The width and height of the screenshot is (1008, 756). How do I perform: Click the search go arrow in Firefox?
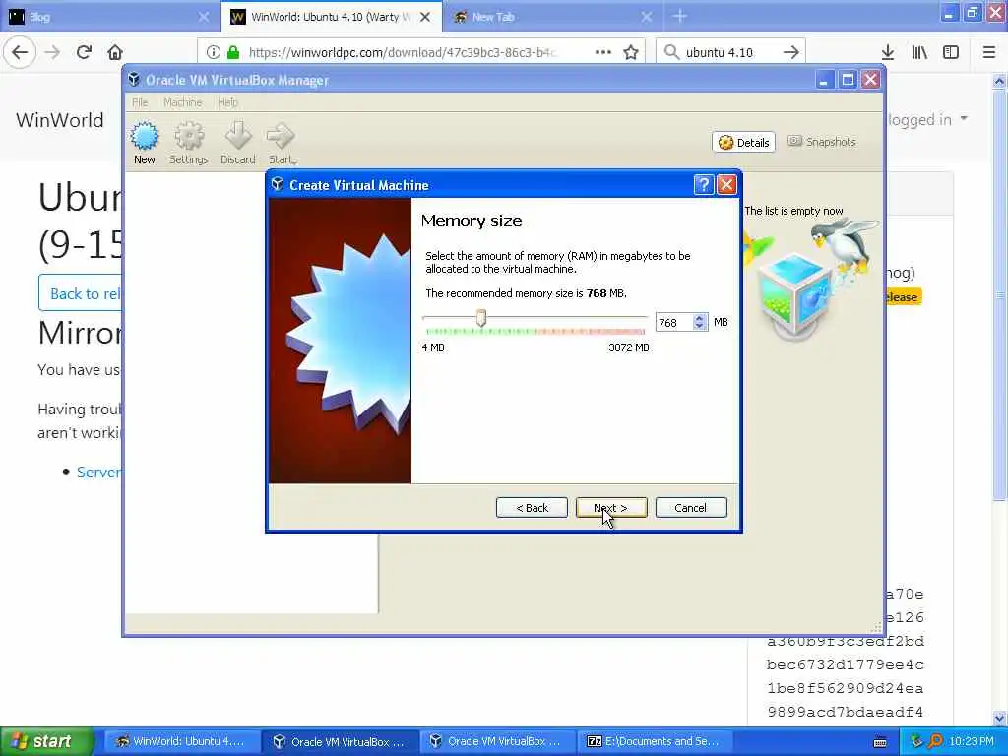coord(791,52)
